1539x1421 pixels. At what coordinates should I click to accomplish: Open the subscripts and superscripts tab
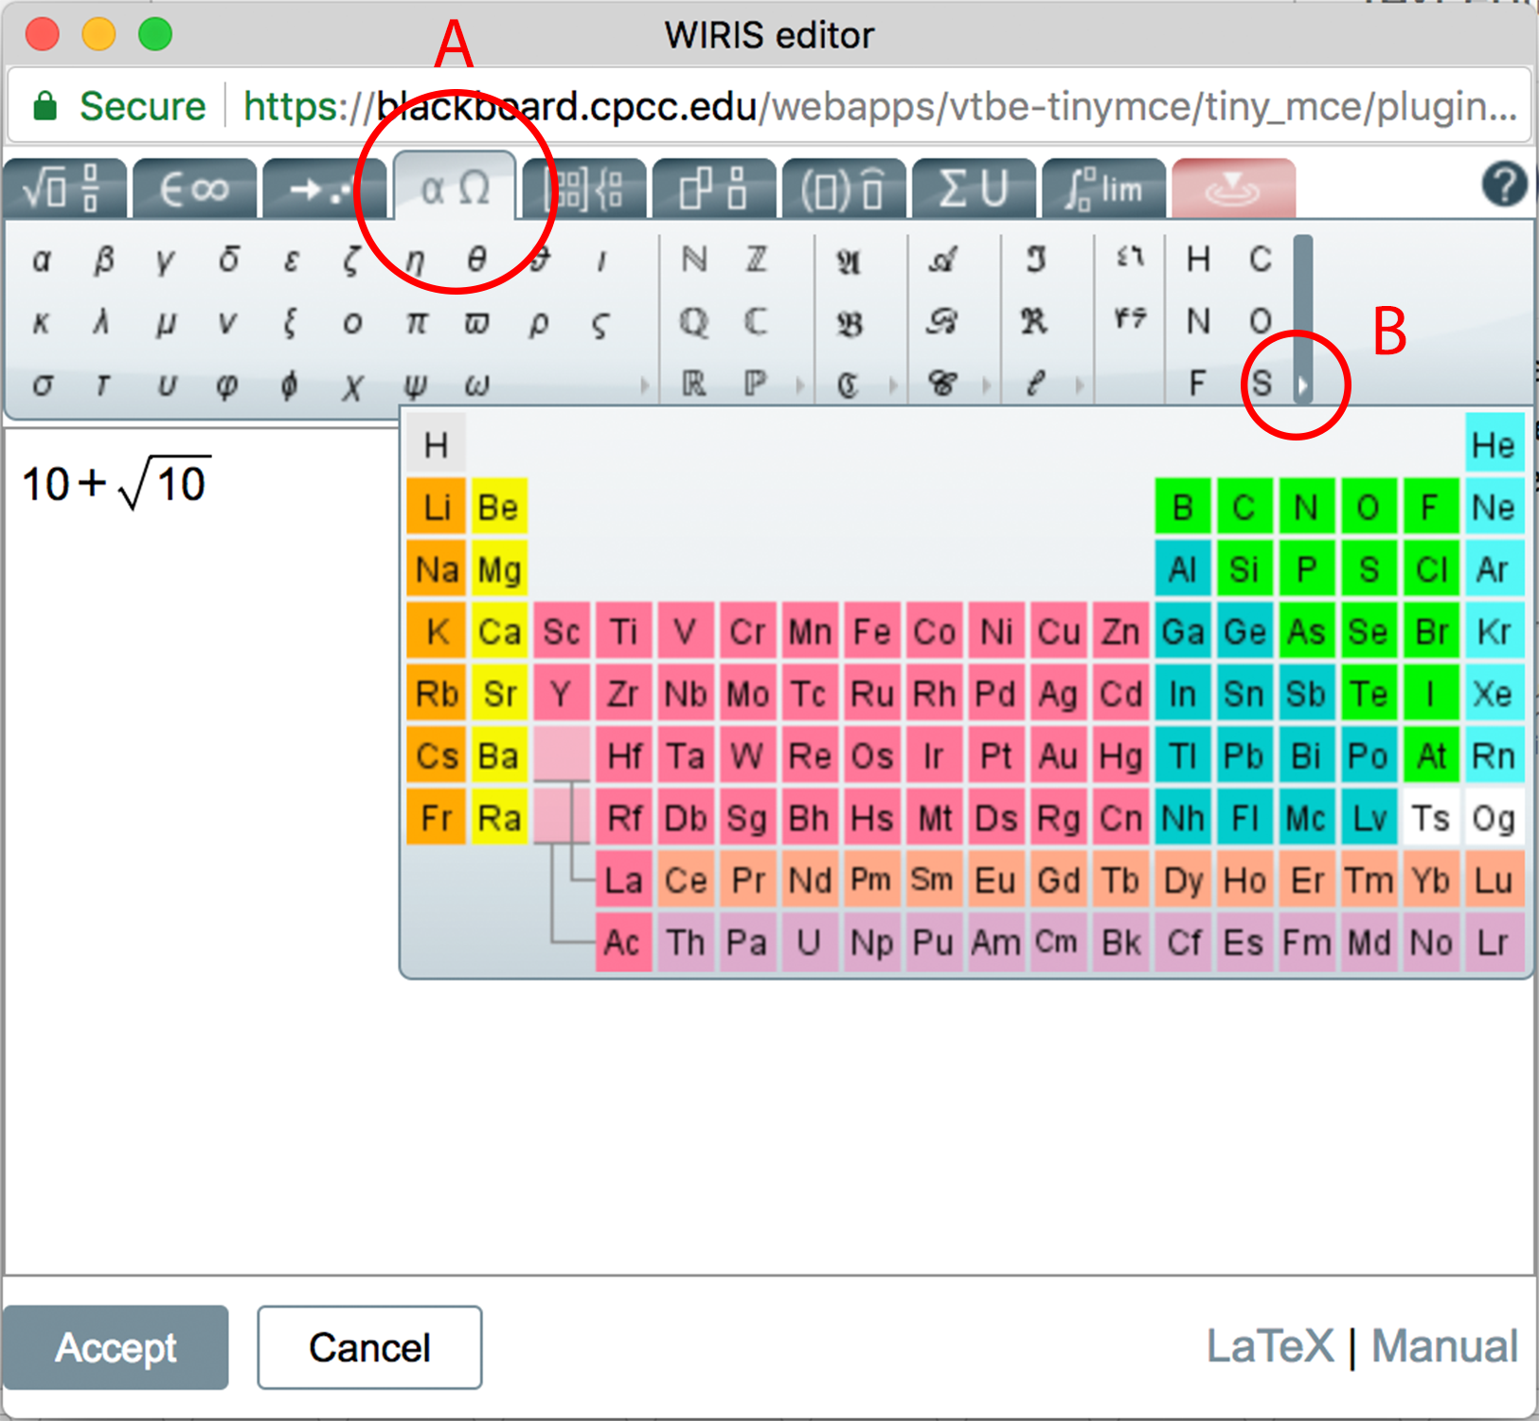[714, 189]
